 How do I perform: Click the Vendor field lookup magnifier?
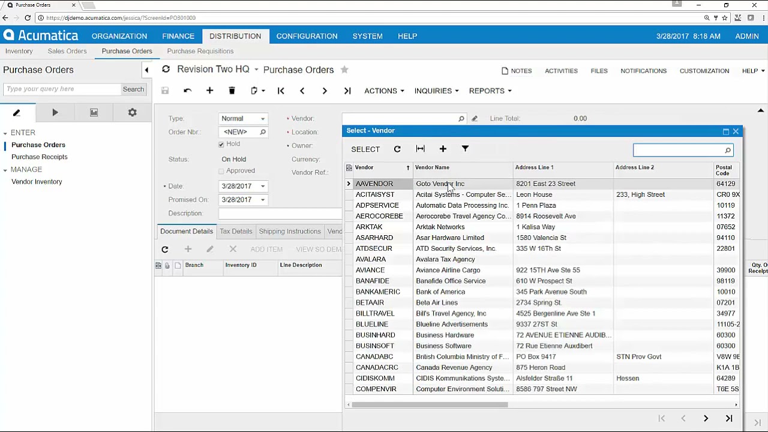click(x=461, y=119)
